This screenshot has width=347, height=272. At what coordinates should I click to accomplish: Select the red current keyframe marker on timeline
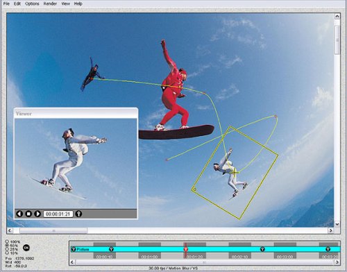pyautogui.click(x=185, y=249)
